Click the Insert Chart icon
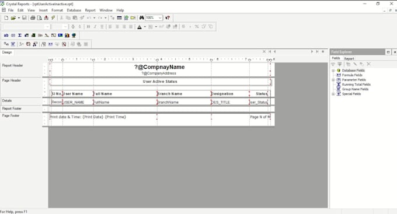Screen dimensions: 397x214 67,36
